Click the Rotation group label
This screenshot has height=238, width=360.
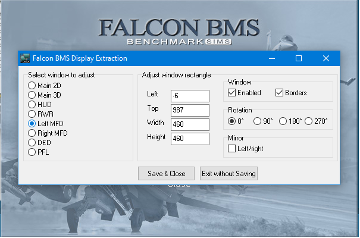[x=240, y=110]
